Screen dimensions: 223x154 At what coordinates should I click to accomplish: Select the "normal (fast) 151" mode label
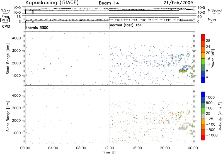126,25
